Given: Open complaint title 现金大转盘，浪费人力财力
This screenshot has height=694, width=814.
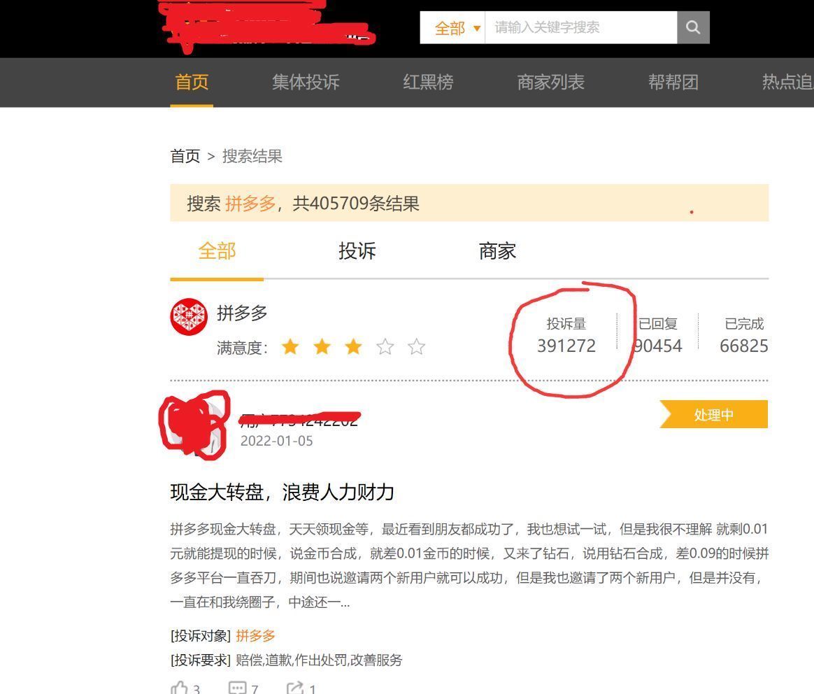Looking at the screenshot, I should point(283,492).
